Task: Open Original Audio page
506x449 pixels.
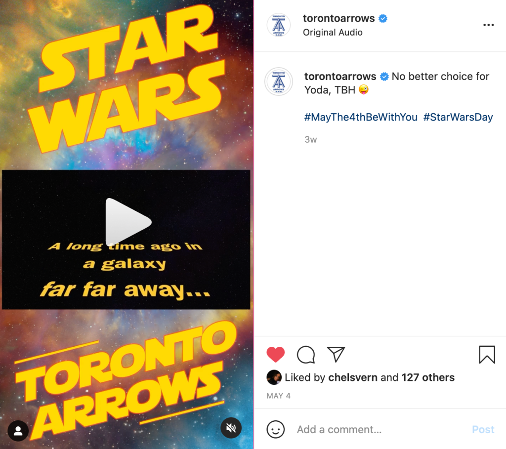Action: point(333,33)
